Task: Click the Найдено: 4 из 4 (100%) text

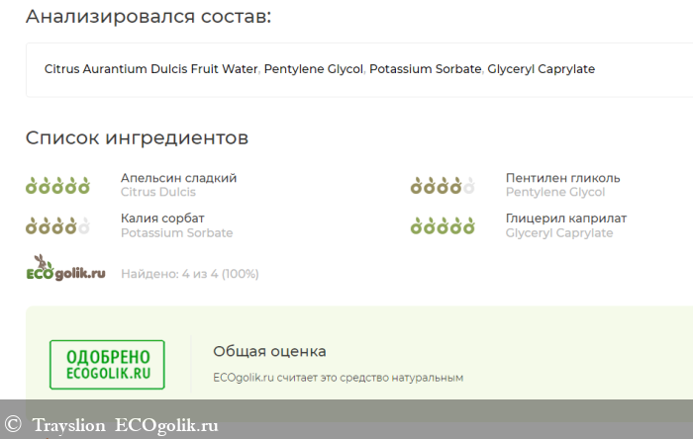Action: click(x=189, y=274)
